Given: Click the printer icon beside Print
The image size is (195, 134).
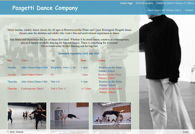Looking at the screenshot, I should point(8,131).
